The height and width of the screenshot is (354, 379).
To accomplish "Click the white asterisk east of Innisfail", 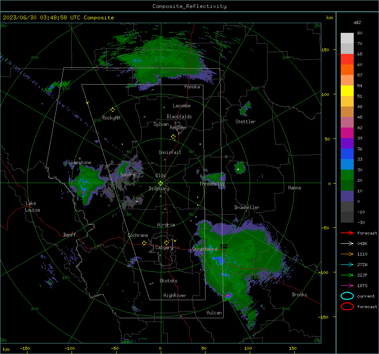I will [200, 144].
